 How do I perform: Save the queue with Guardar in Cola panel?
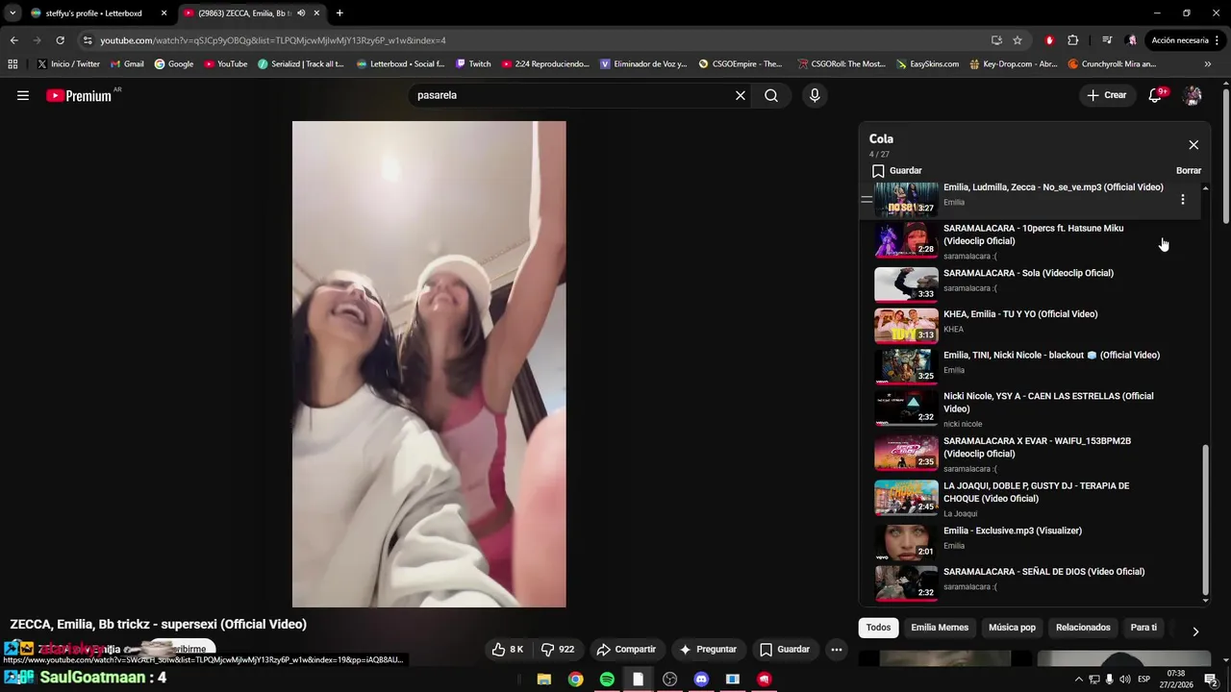(896, 171)
